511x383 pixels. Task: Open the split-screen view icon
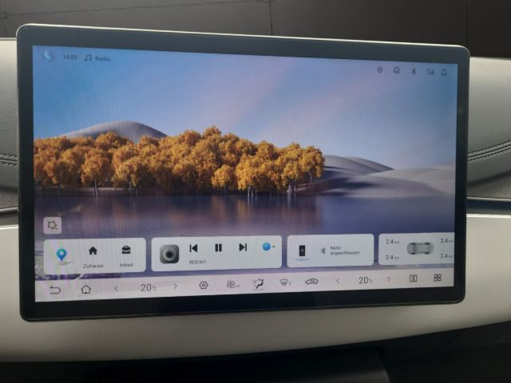point(413,279)
